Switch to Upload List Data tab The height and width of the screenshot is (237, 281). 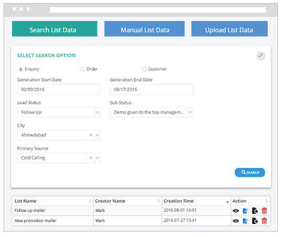[229, 29]
